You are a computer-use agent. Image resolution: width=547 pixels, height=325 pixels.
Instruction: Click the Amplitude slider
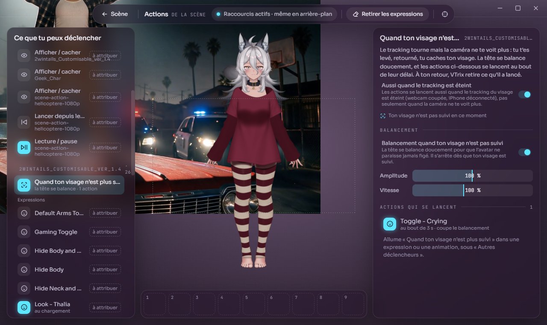473,176
